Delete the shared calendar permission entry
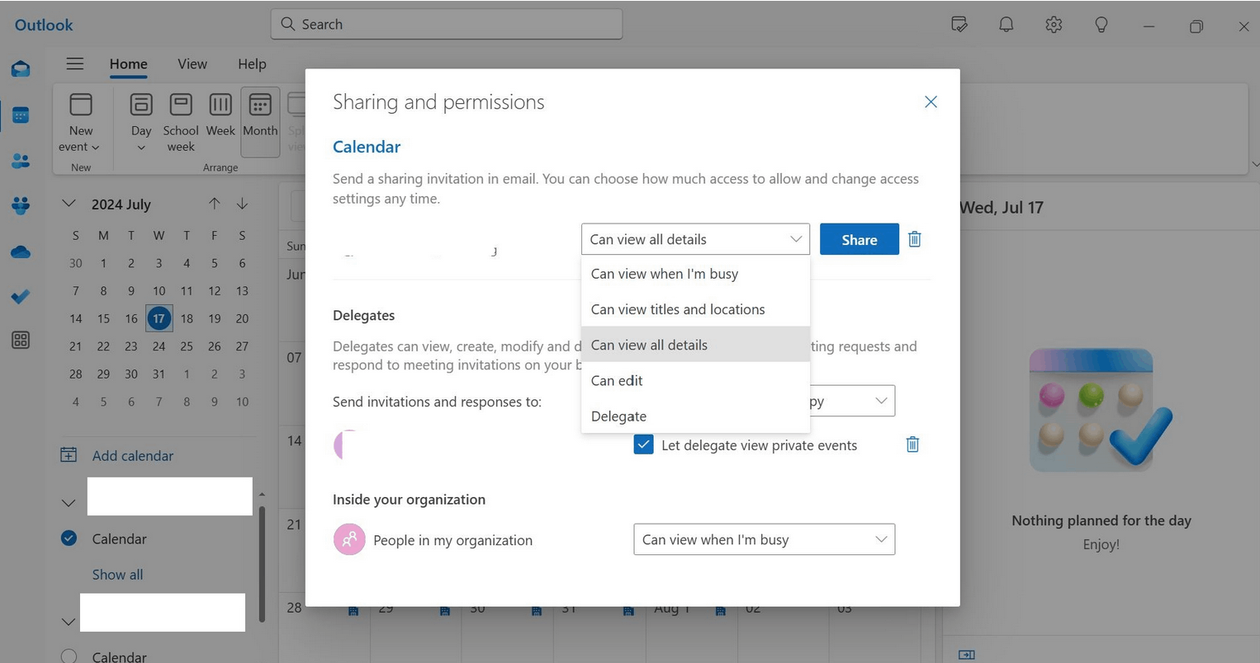This screenshot has width=1260, height=663. (914, 238)
